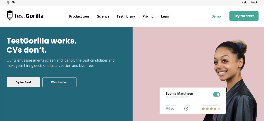Open the Learn menu
Viewport: 264px width, 121px height.
click(166, 16)
